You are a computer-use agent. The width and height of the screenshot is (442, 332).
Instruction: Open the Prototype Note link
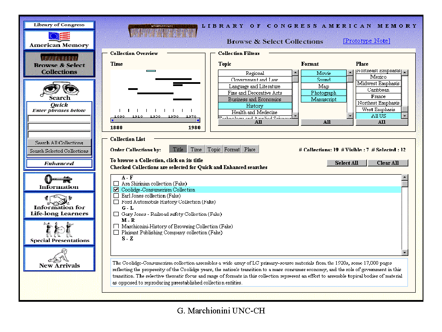click(x=366, y=41)
